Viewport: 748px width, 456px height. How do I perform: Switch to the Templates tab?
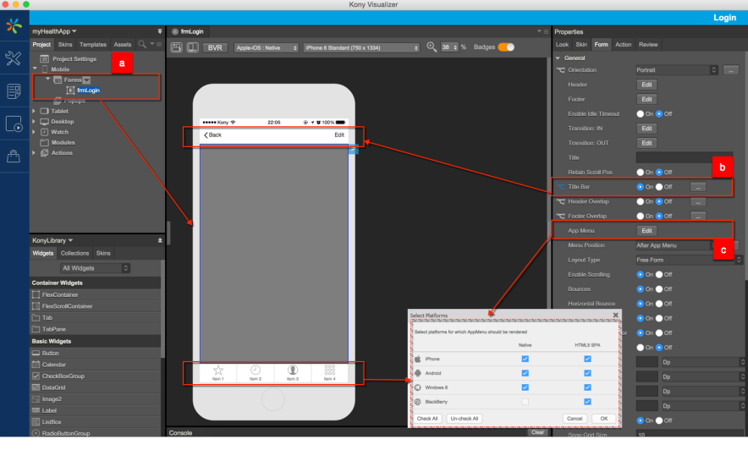click(93, 44)
